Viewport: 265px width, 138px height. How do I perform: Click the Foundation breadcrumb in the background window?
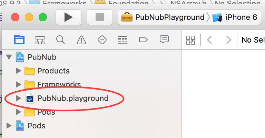click(x=128, y=2)
